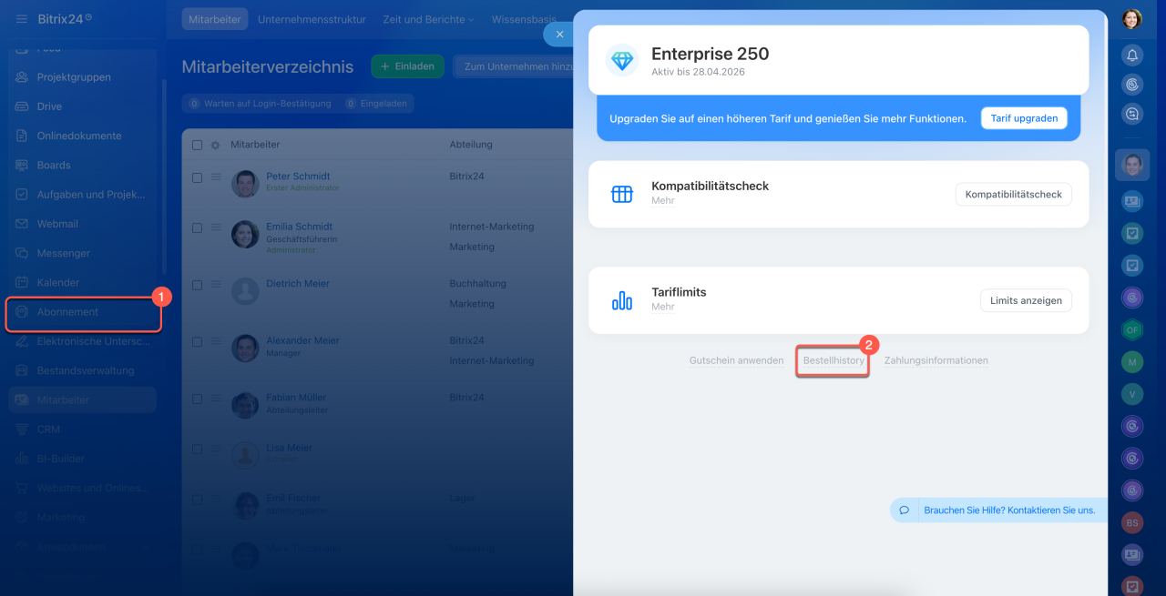This screenshot has height=596, width=1166.
Task: Expand the Zeit und Berichte dropdown
Action: (x=428, y=19)
